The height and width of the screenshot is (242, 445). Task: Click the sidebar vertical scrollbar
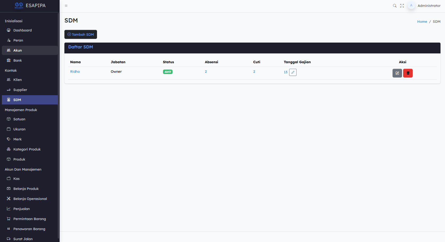tap(58, 126)
